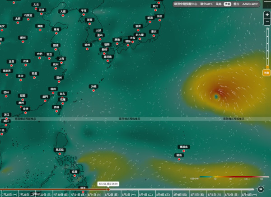Select the 歐洲中期預報中心 model tab
This screenshot has height=197, width=271.
tap(186, 4)
